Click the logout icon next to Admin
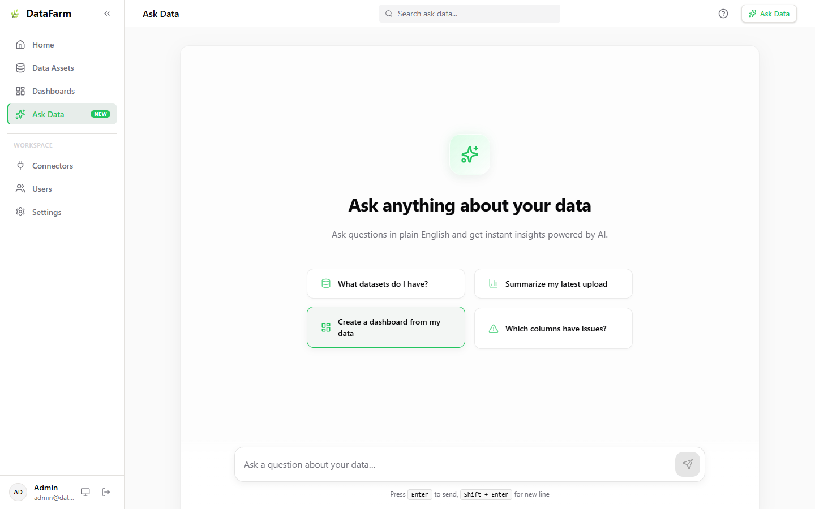This screenshot has width=815, height=509. 106,492
